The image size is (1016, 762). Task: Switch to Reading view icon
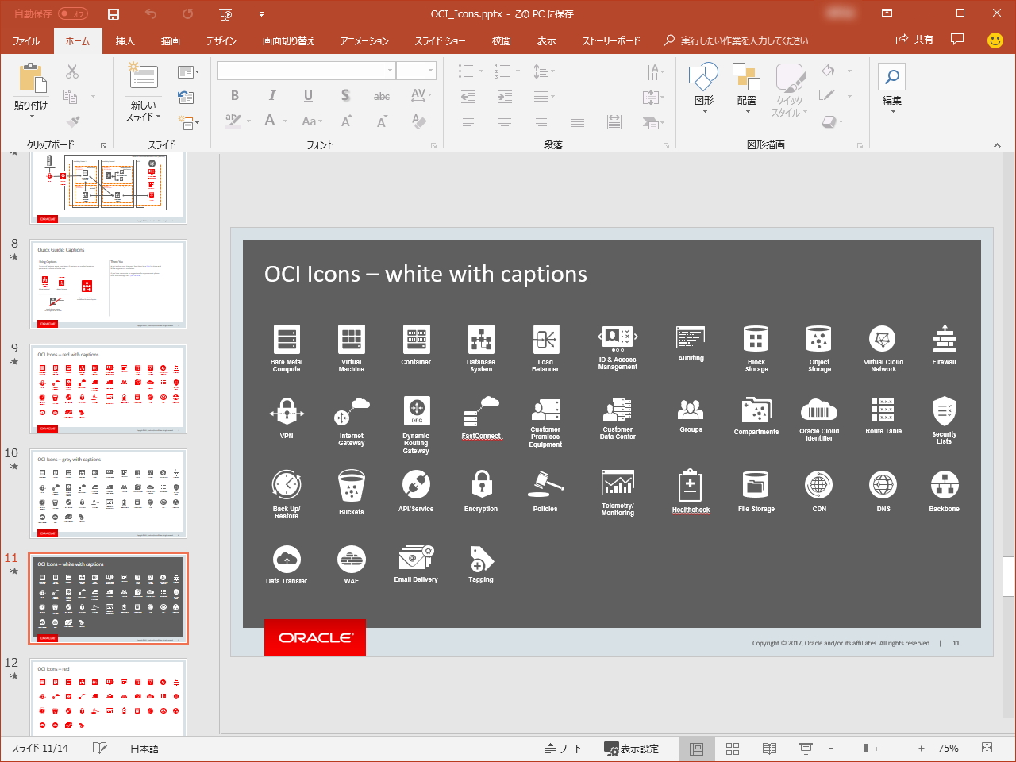click(x=769, y=749)
